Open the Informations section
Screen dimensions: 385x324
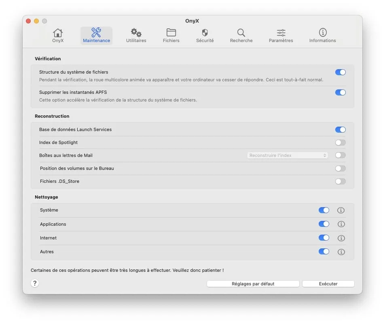tap(322, 35)
